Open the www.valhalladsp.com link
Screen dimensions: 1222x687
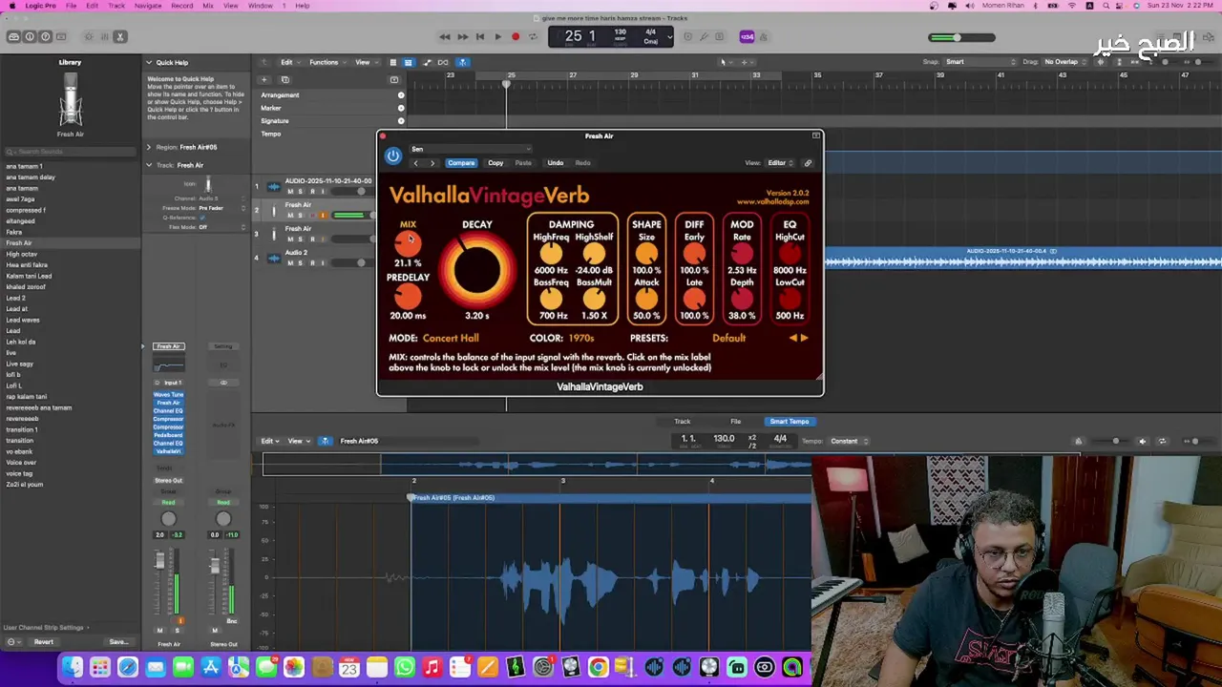click(x=772, y=202)
